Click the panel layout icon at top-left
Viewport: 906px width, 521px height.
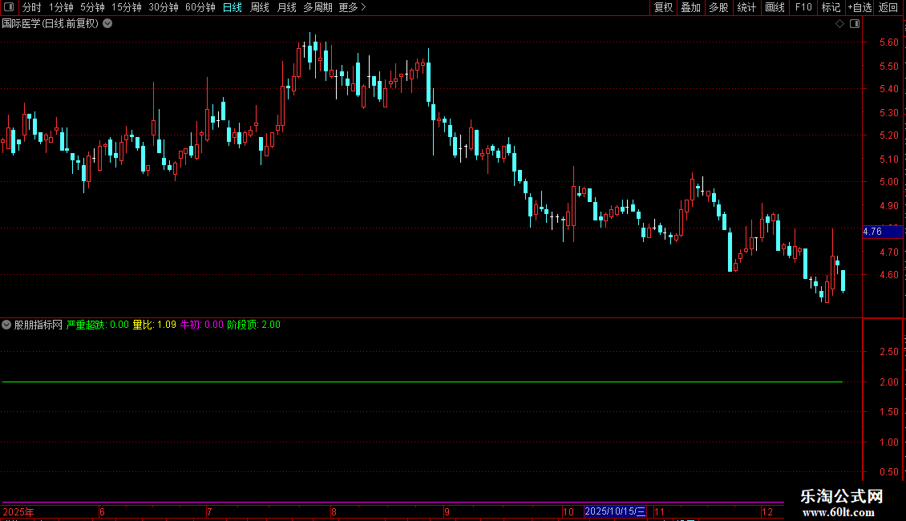pos(9,7)
